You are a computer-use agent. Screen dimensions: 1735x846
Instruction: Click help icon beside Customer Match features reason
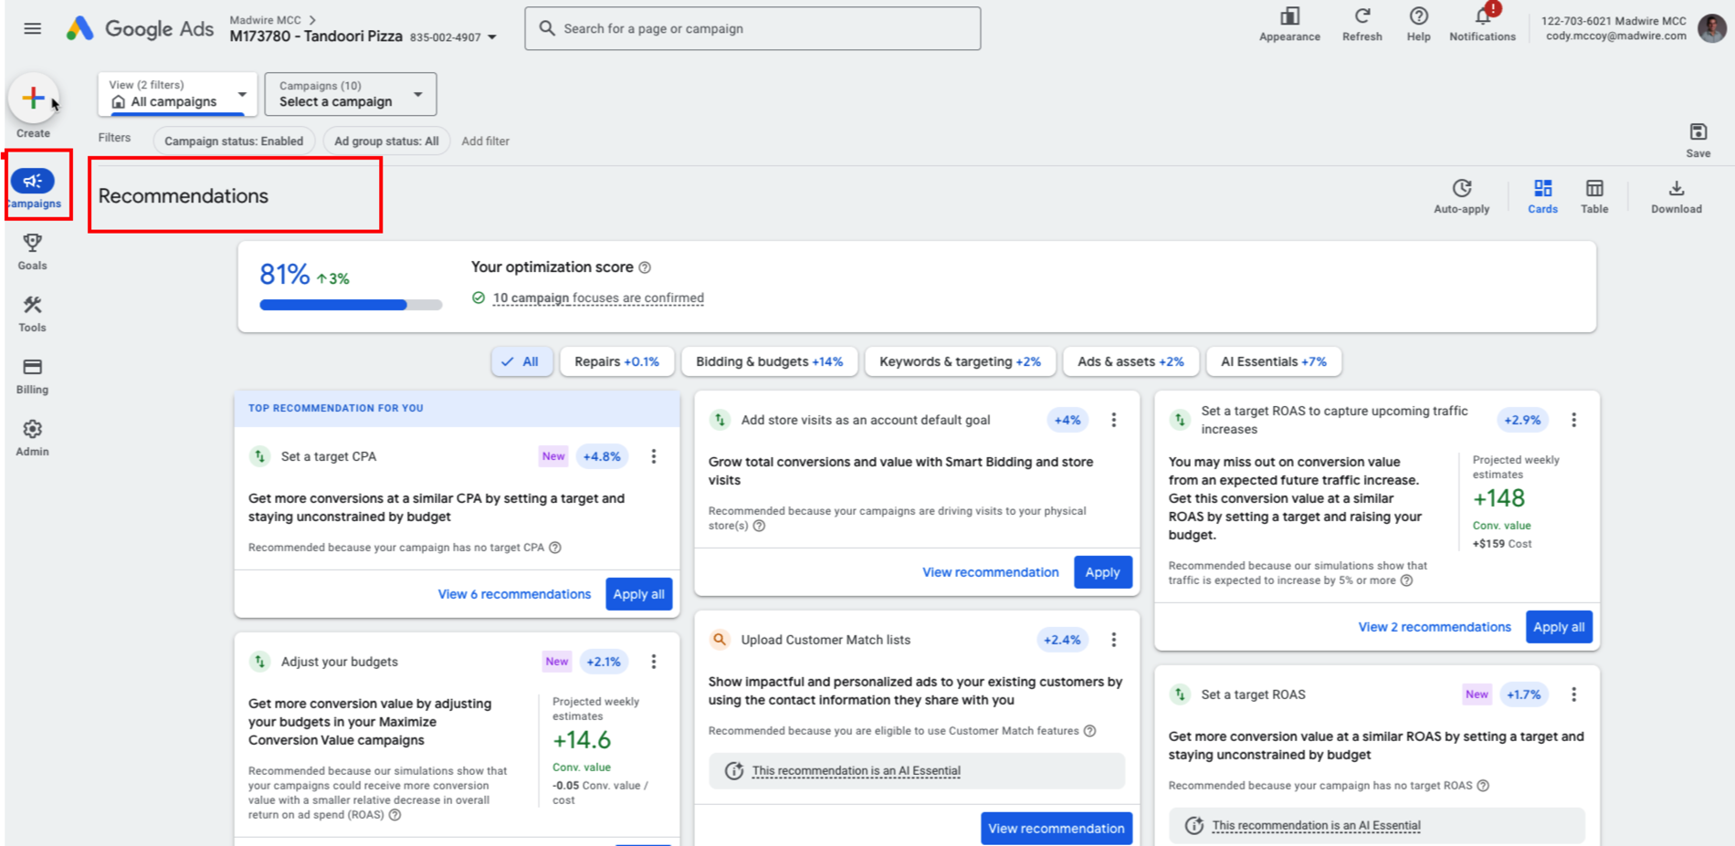[1089, 731]
